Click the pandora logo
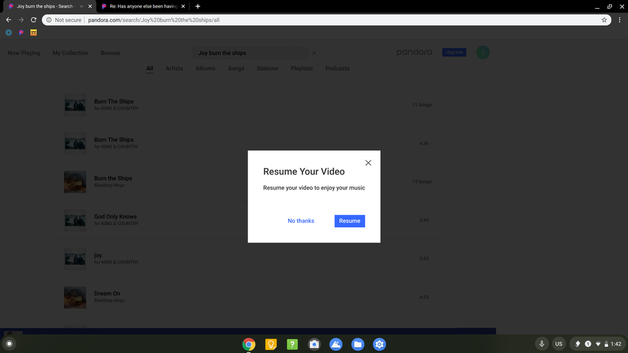 tap(414, 52)
